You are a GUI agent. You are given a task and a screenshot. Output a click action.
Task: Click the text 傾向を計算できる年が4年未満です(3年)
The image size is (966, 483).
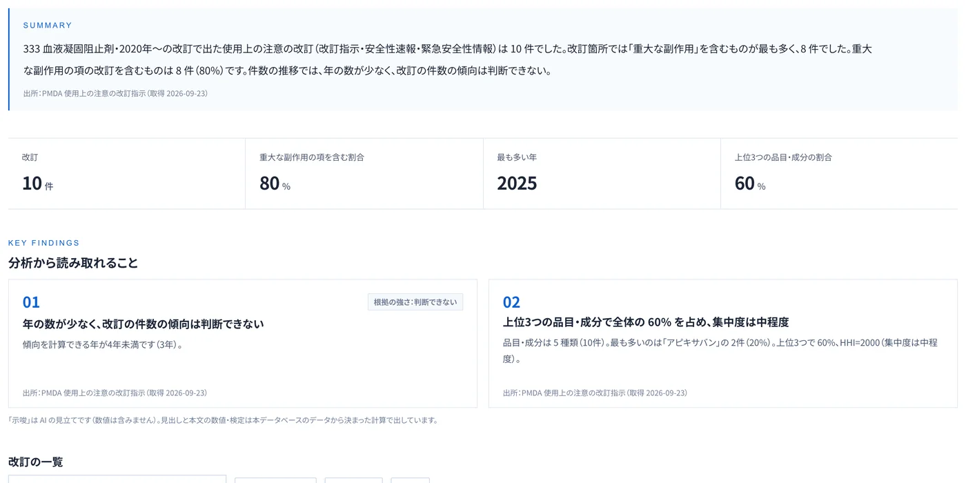tap(103, 344)
